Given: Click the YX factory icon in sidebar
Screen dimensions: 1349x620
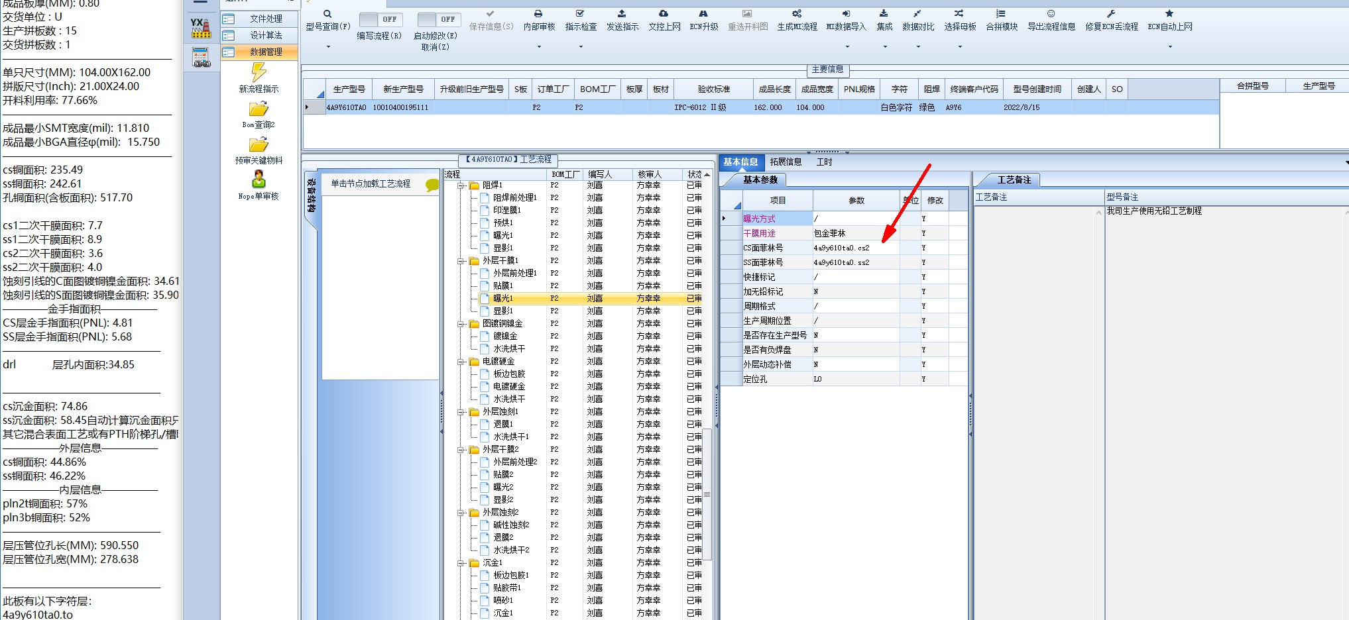Looking at the screenshot, I should click(200, 28).
